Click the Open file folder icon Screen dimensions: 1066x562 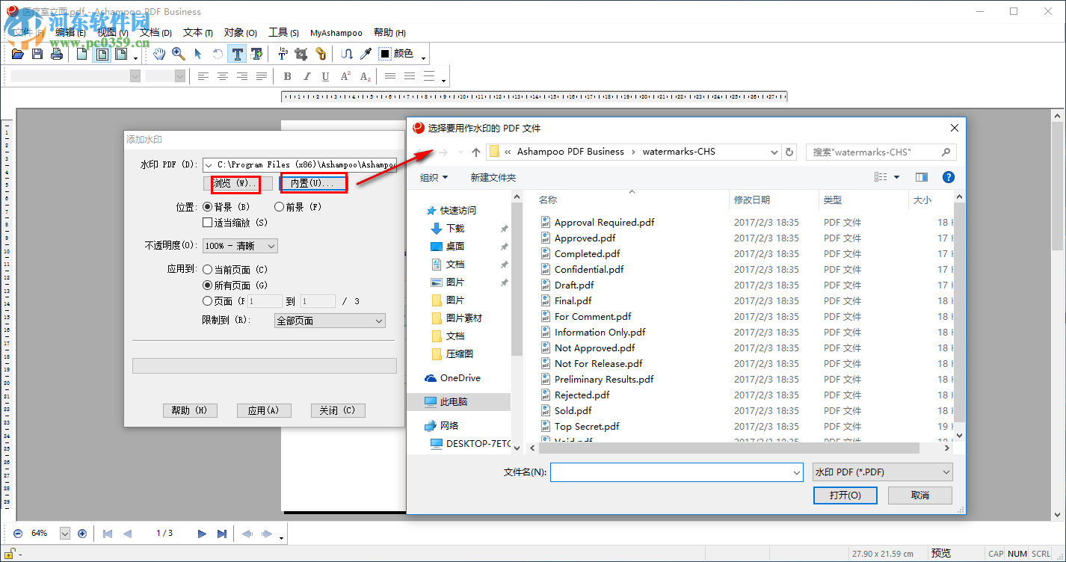pos(18,54)
